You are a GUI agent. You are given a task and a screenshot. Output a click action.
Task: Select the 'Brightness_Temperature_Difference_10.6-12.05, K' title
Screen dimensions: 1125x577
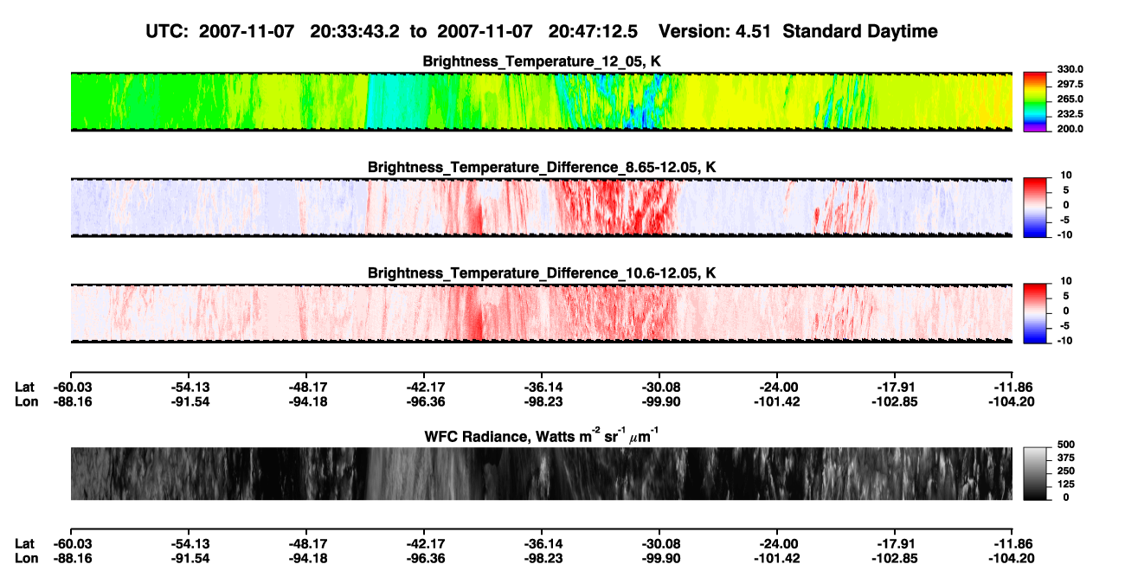(x=542, y=273)
